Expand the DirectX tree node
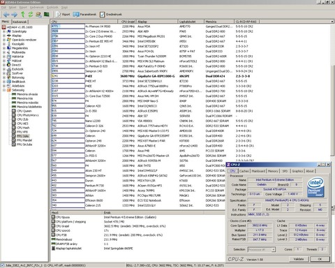 coord(4,65)
